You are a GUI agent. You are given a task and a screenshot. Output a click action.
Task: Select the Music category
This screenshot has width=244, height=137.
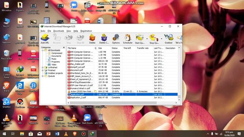[x=54, y=59]
